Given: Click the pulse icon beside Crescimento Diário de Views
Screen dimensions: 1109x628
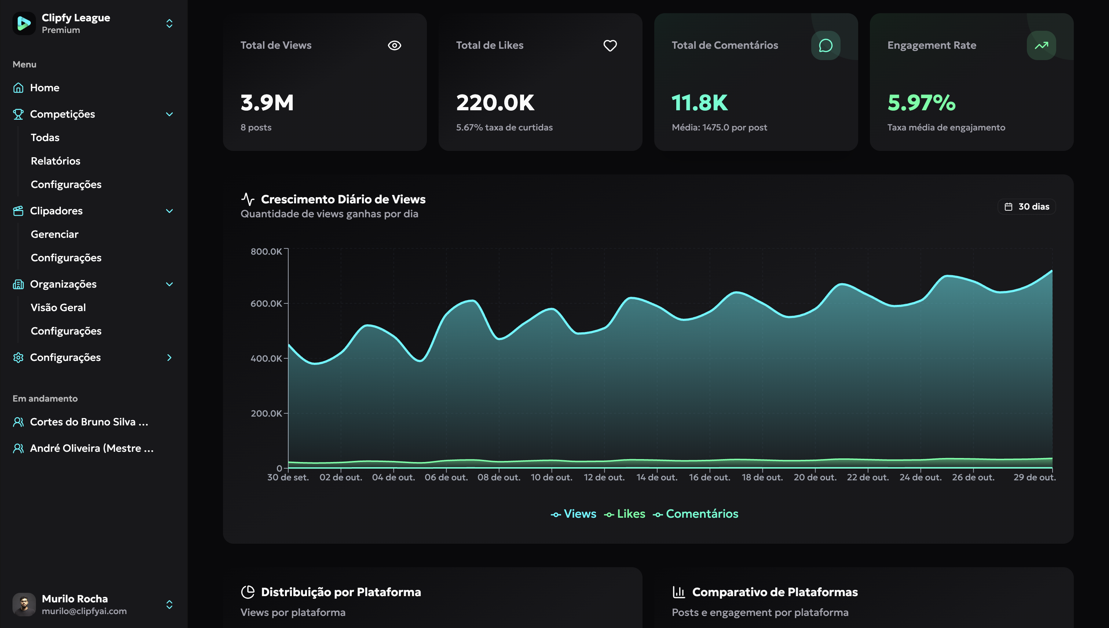Looking at the screenshot, I should (248, 199).
